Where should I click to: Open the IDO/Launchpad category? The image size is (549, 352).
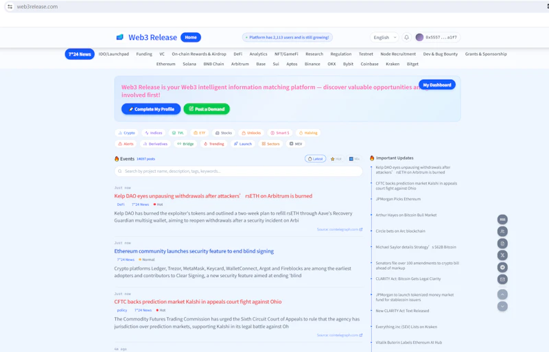[x=114, y=54]
